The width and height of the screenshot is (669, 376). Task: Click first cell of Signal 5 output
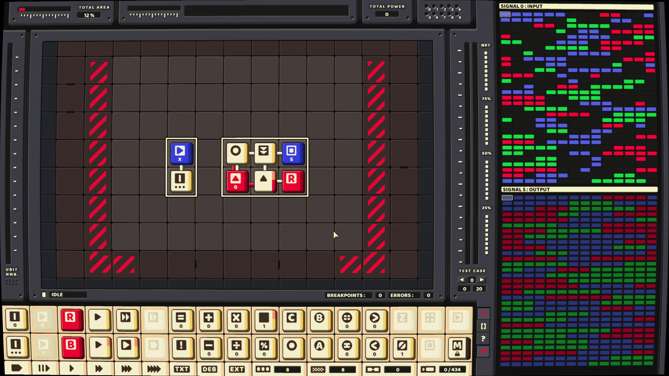tap(507, 198)
